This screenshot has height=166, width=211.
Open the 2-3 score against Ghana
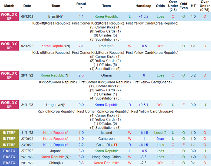click(81, 75)
